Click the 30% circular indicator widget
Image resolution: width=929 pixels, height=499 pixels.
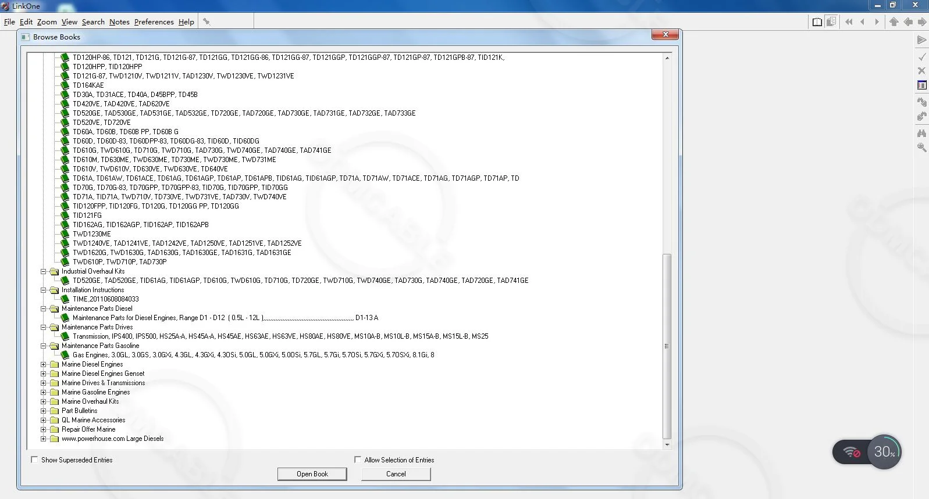click(884, 452)
